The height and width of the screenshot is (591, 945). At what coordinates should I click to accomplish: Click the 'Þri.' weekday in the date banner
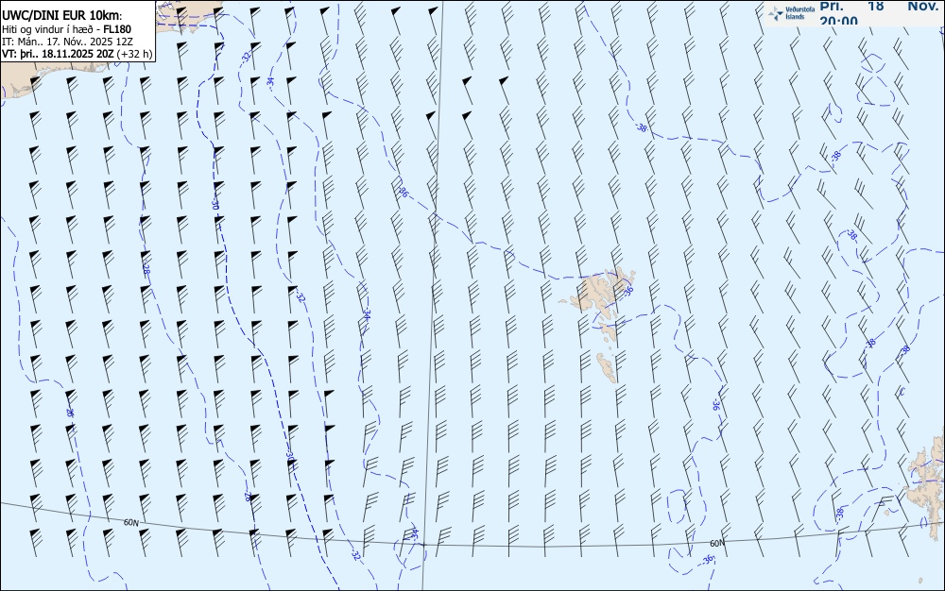point(832,6)
